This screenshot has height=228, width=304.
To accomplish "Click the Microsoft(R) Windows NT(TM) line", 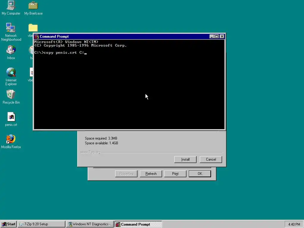I will point(66,42).
